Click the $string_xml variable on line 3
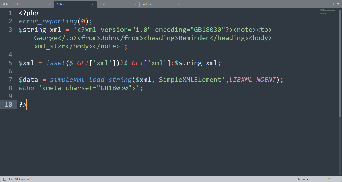342x182 pixels. pyautogui.click(x=40, y=30)
